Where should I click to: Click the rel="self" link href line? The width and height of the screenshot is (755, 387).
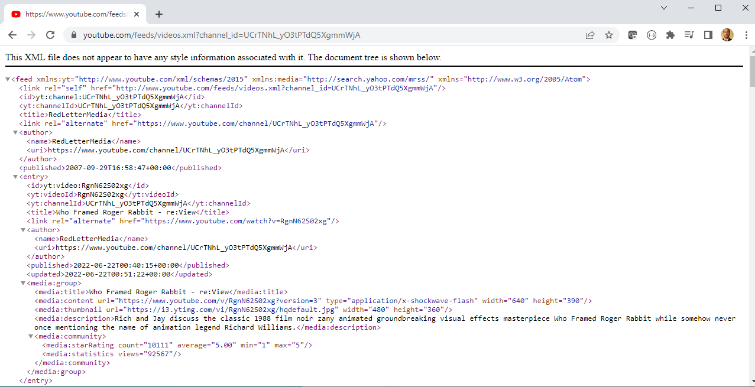[x=232, y=88]
